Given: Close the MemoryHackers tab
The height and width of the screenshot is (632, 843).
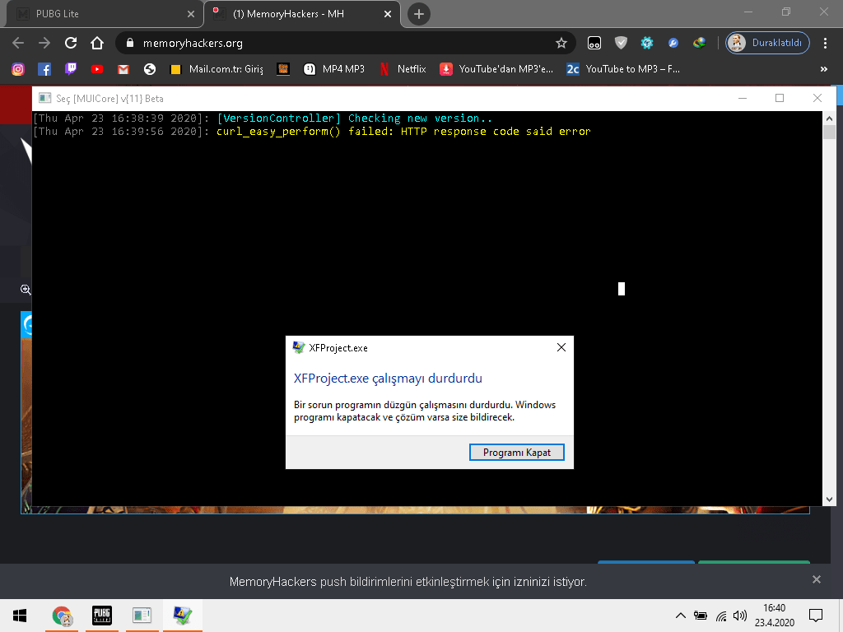Looking at the screenshot, I should coord(388,14).
